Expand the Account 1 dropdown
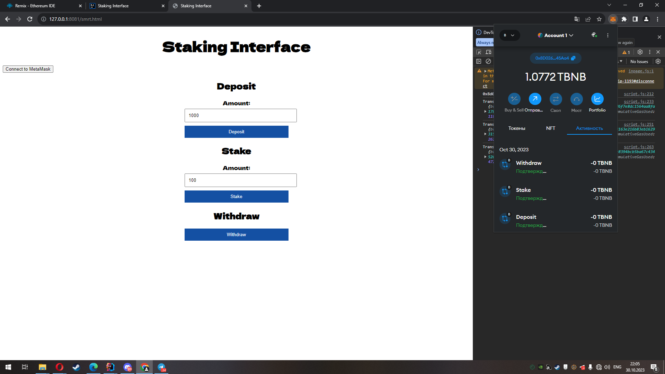The height and width of the screenshot is (374, 665). [556, 35]
